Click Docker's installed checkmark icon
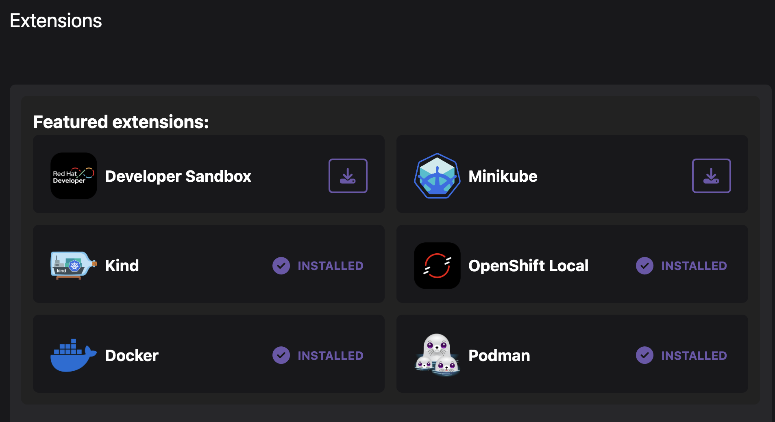This screenshot has width=775, height=422. [281, 355]
